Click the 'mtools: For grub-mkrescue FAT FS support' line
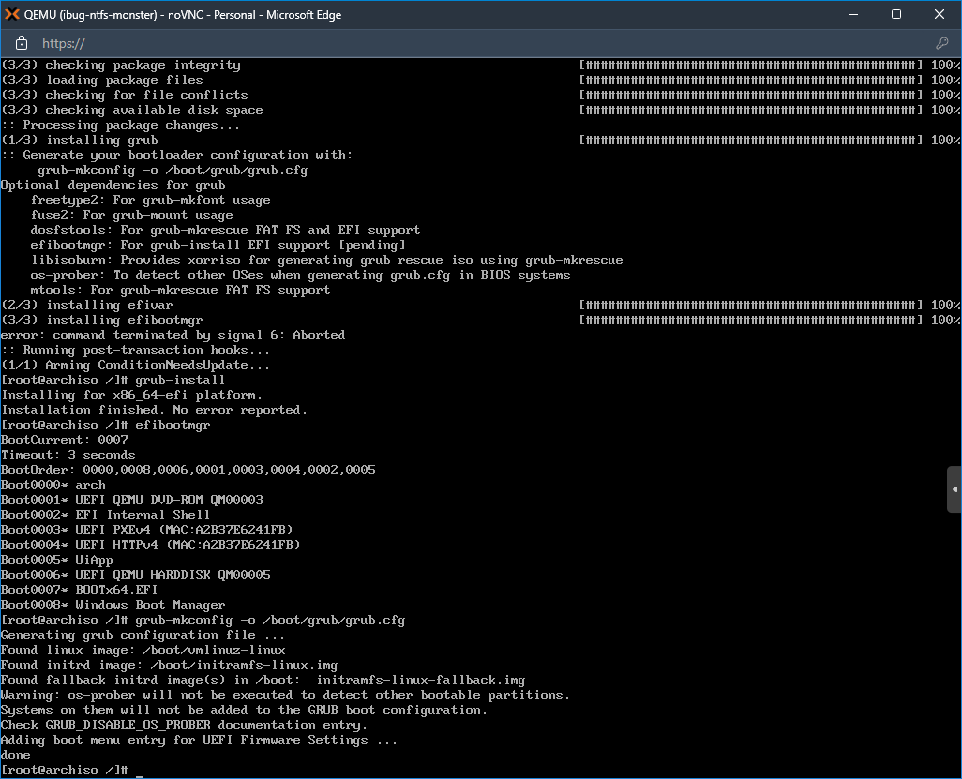962x779 pixels. 180,291
